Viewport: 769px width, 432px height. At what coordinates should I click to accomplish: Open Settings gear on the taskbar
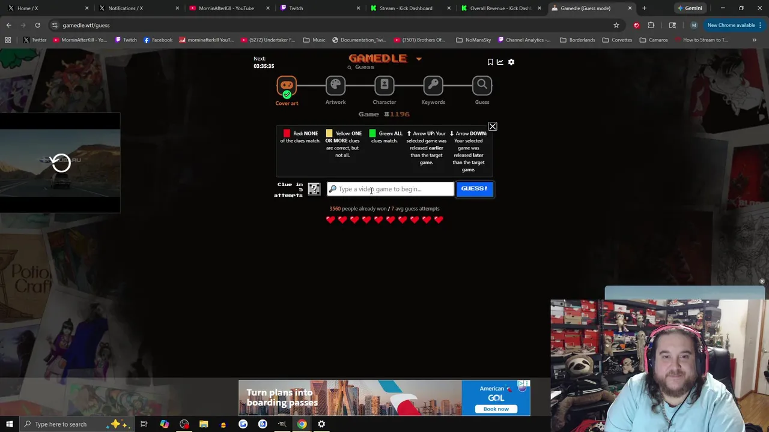pyautogui.click(x=321, y=424)
